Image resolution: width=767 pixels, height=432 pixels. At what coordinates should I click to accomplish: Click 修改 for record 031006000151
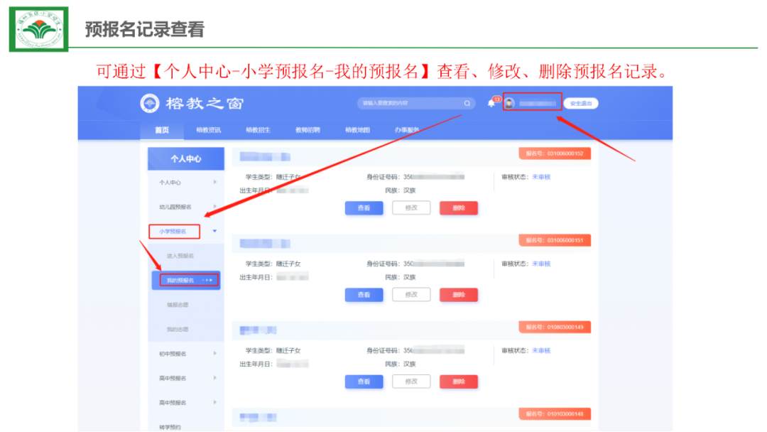pos(411,294)
